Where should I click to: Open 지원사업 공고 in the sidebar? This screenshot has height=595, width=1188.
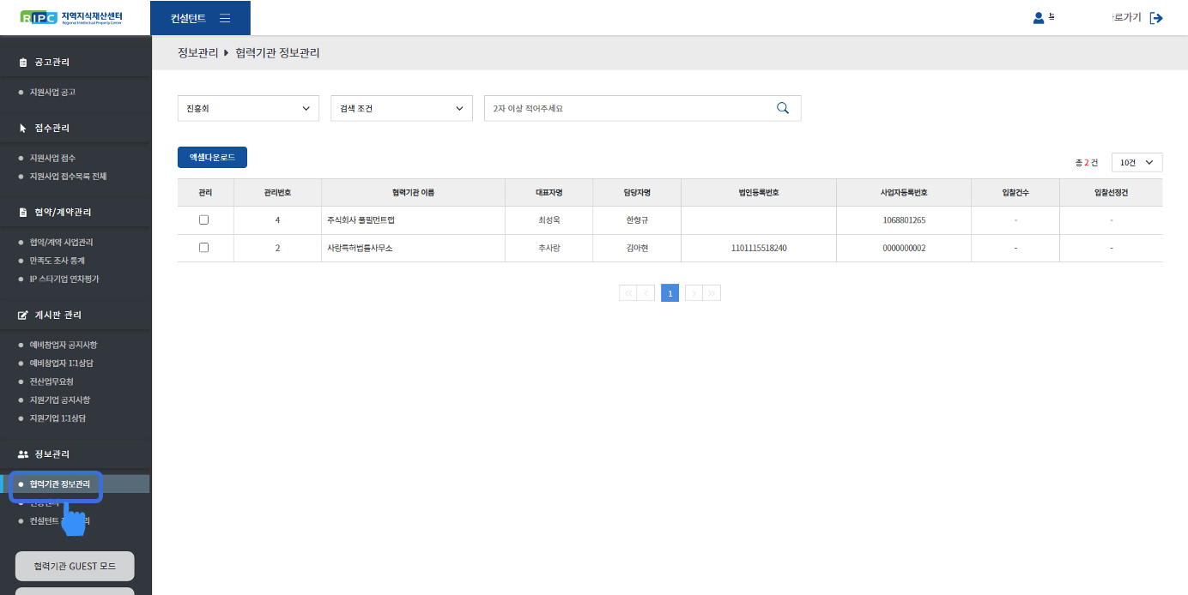[x=52, y=92]
